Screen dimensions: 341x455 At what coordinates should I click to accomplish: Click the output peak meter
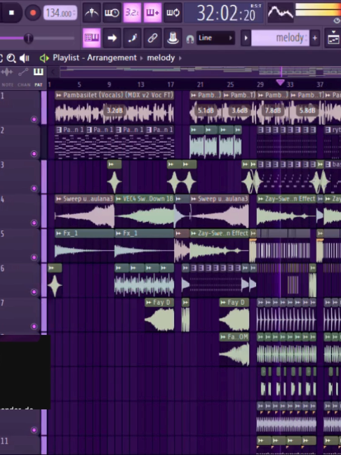pyautogui.click(x=318, y=10)
